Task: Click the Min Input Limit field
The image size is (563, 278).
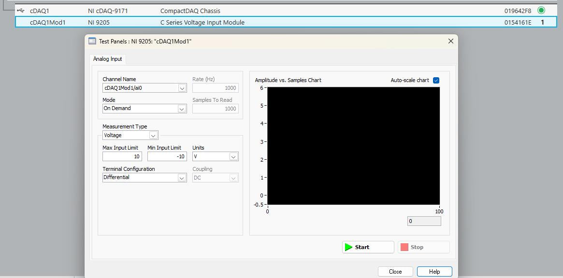Action: (167, 156)
